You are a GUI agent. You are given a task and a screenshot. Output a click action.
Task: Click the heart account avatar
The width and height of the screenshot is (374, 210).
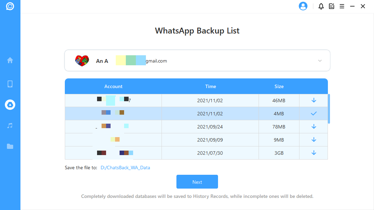click(82, 60)
